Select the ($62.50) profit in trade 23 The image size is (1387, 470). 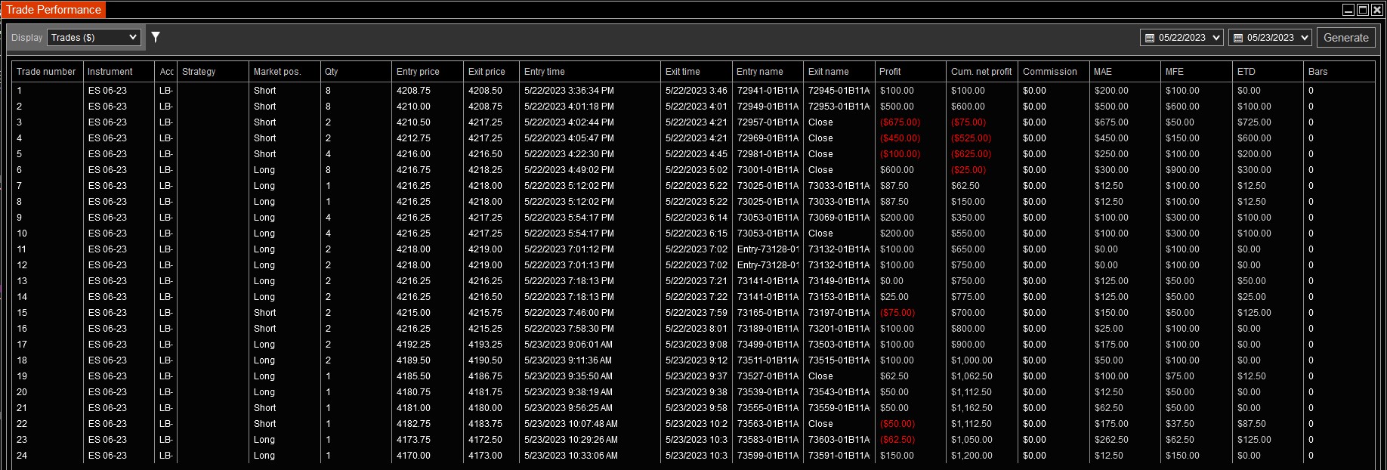coord(897,440)
